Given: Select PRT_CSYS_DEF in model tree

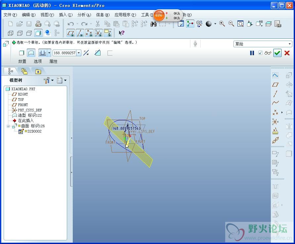Looking at the screenshot, I should pyautogui.click(x=27, y=110).
